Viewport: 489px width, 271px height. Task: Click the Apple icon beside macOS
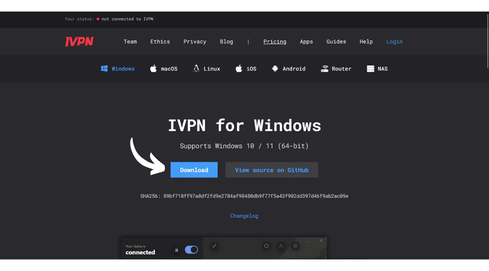pyautogui.click(x=153, y=69)
